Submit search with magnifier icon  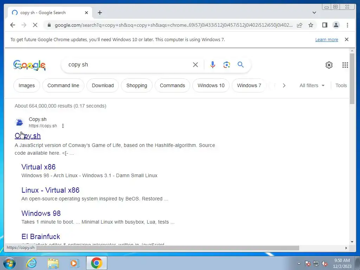pos(240,65)
